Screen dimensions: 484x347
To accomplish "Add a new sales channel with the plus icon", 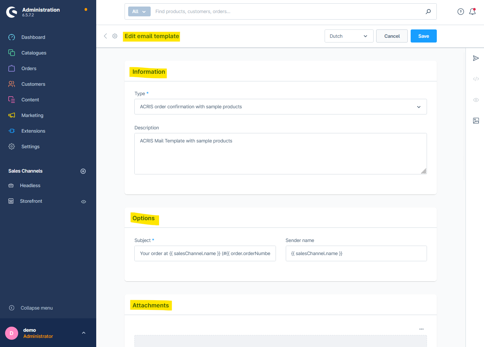I will point(83,171).
